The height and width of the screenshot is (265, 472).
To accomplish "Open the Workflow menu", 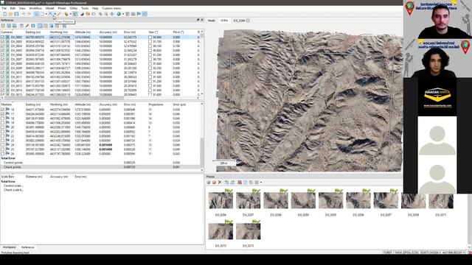I will (35, 8).
